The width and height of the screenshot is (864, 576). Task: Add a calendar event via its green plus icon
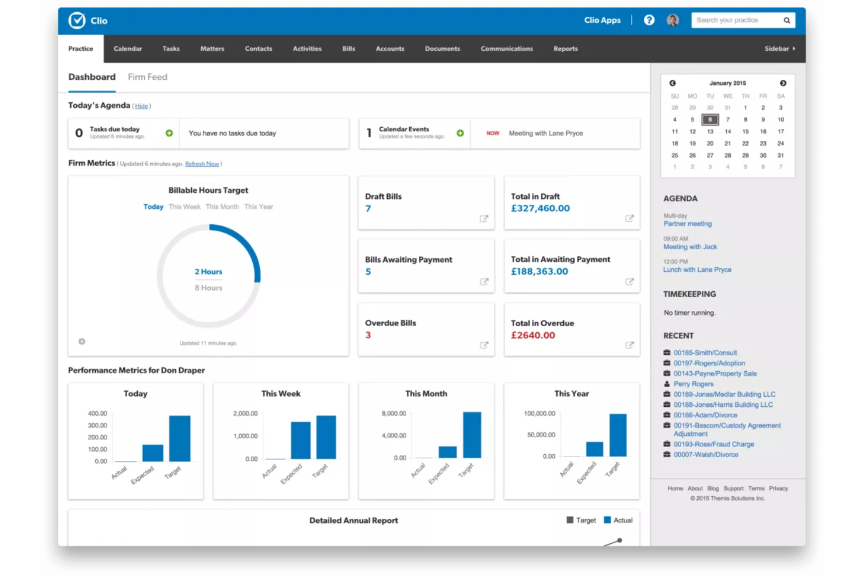click(x=460, y=133)
